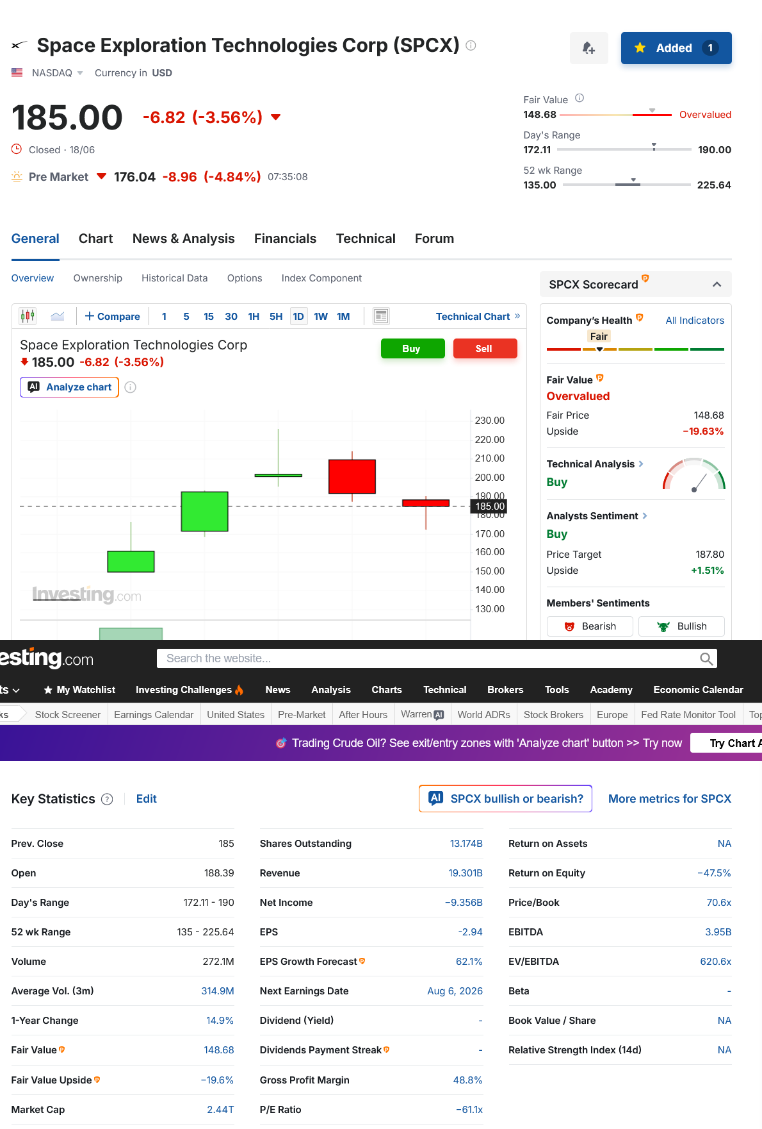
Task: Open the Earnings Calendar link
Action: (154, 715)
